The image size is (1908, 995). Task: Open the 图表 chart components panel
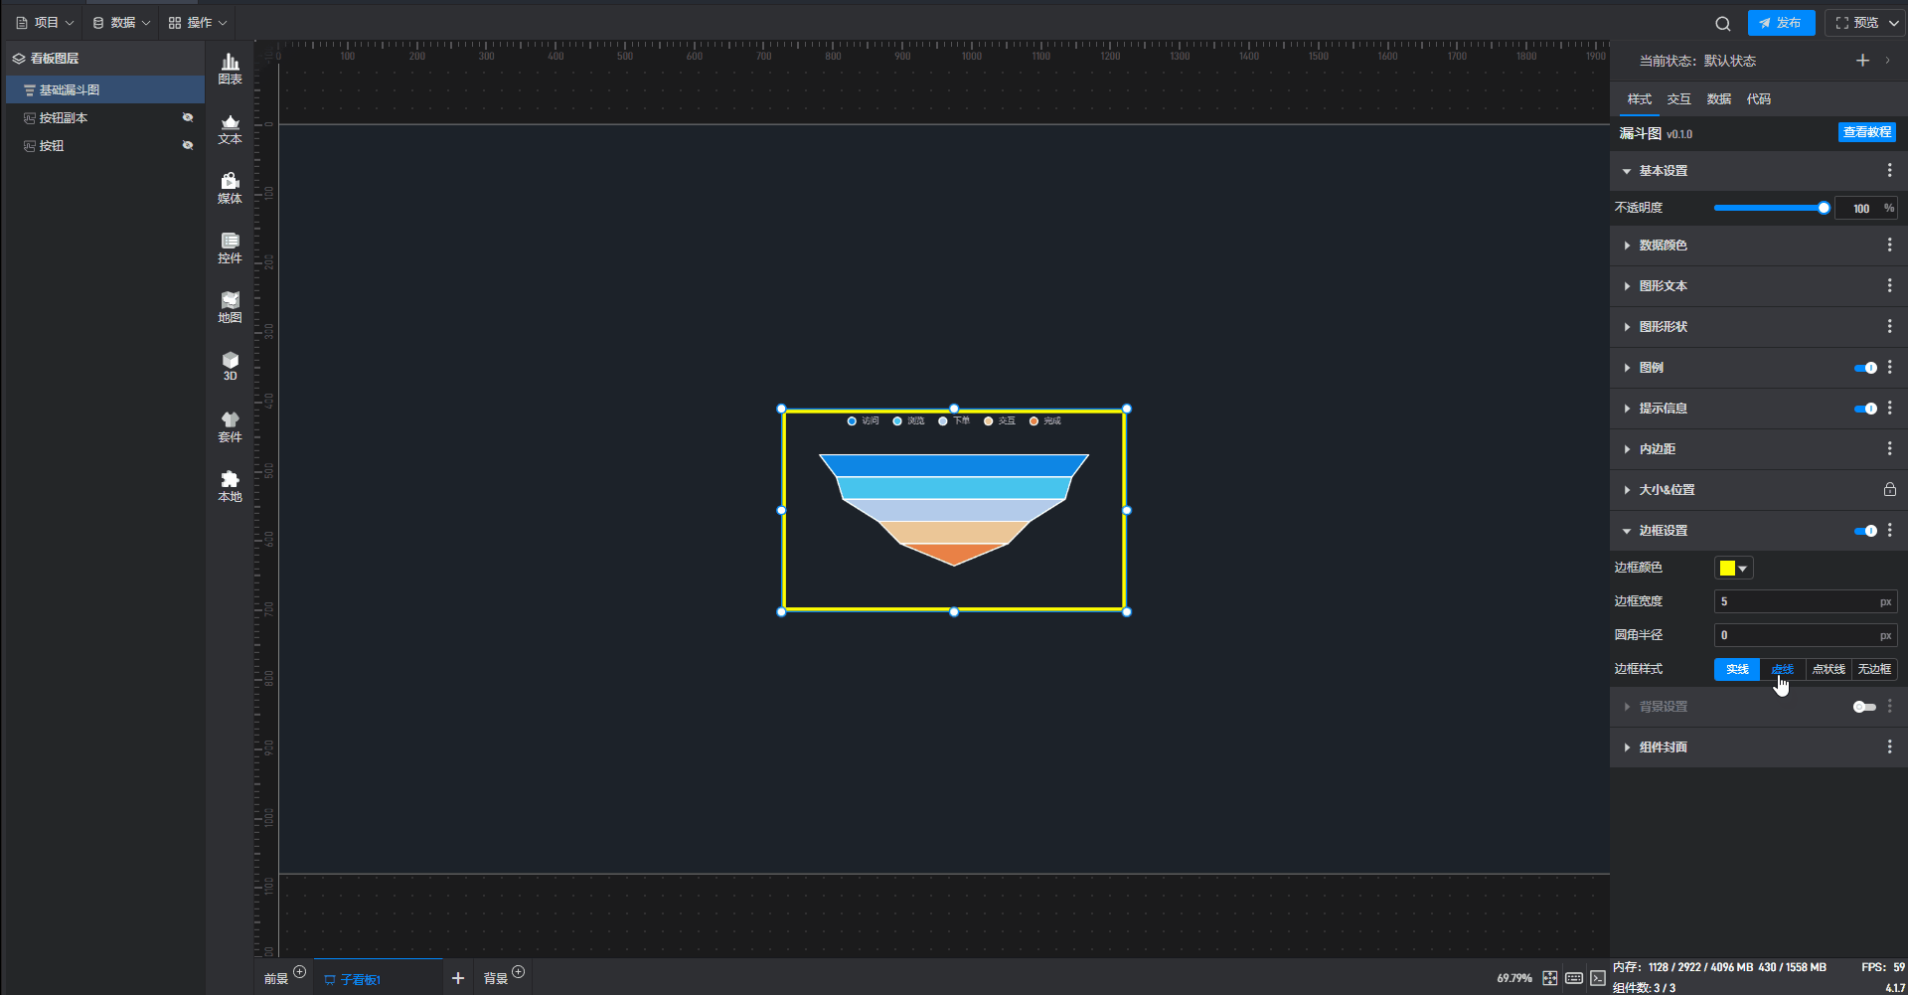coord(230,69)
